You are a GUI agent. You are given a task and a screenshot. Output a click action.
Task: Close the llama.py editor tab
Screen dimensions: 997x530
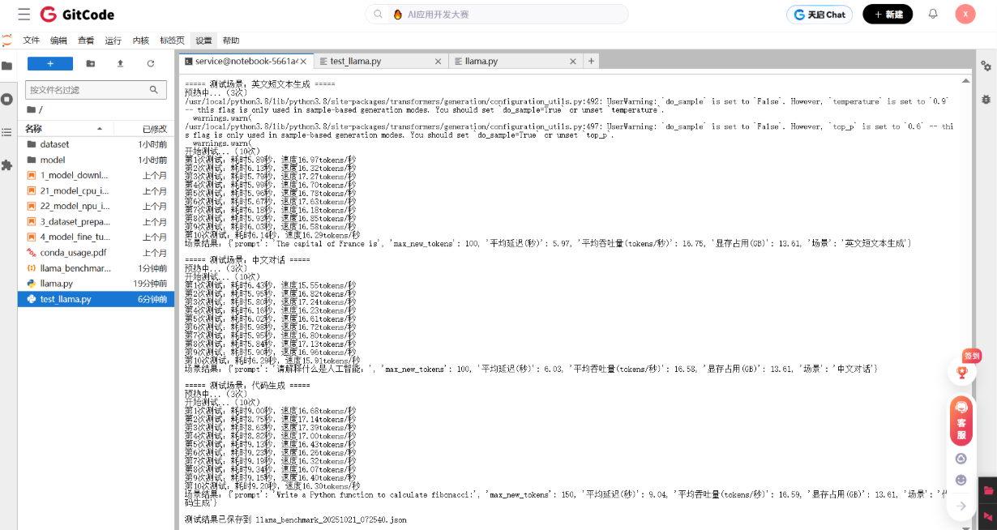click(x=572, y=61)
